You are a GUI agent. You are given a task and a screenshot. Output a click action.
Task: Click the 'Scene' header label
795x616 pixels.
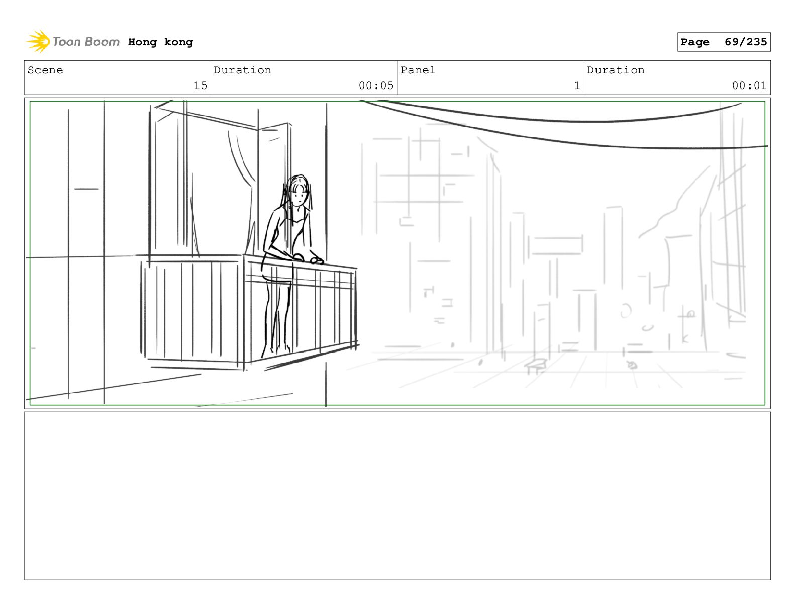[45, 70]
